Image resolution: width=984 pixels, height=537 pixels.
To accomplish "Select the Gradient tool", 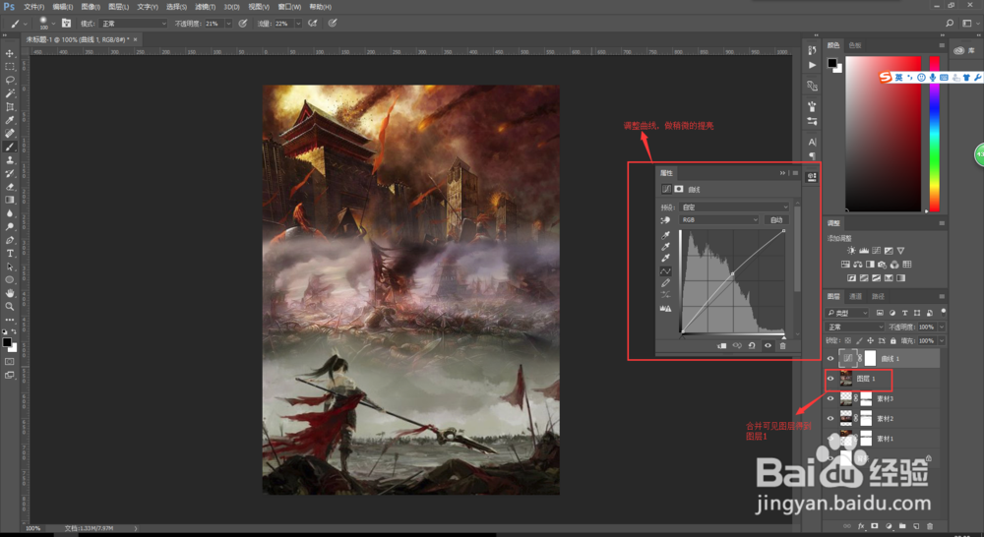I will click(10, 200).
